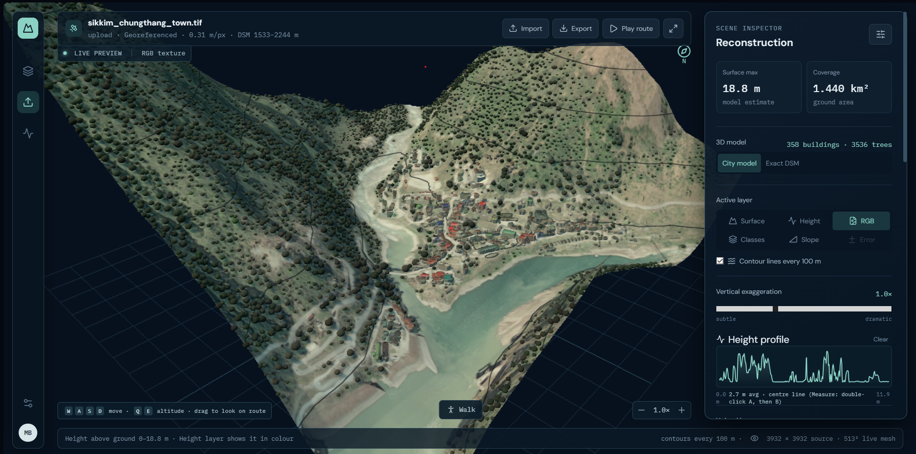Click the Scene Inspector scrollbar
Viewport: 916px width, 454px height.
(905, 88)
